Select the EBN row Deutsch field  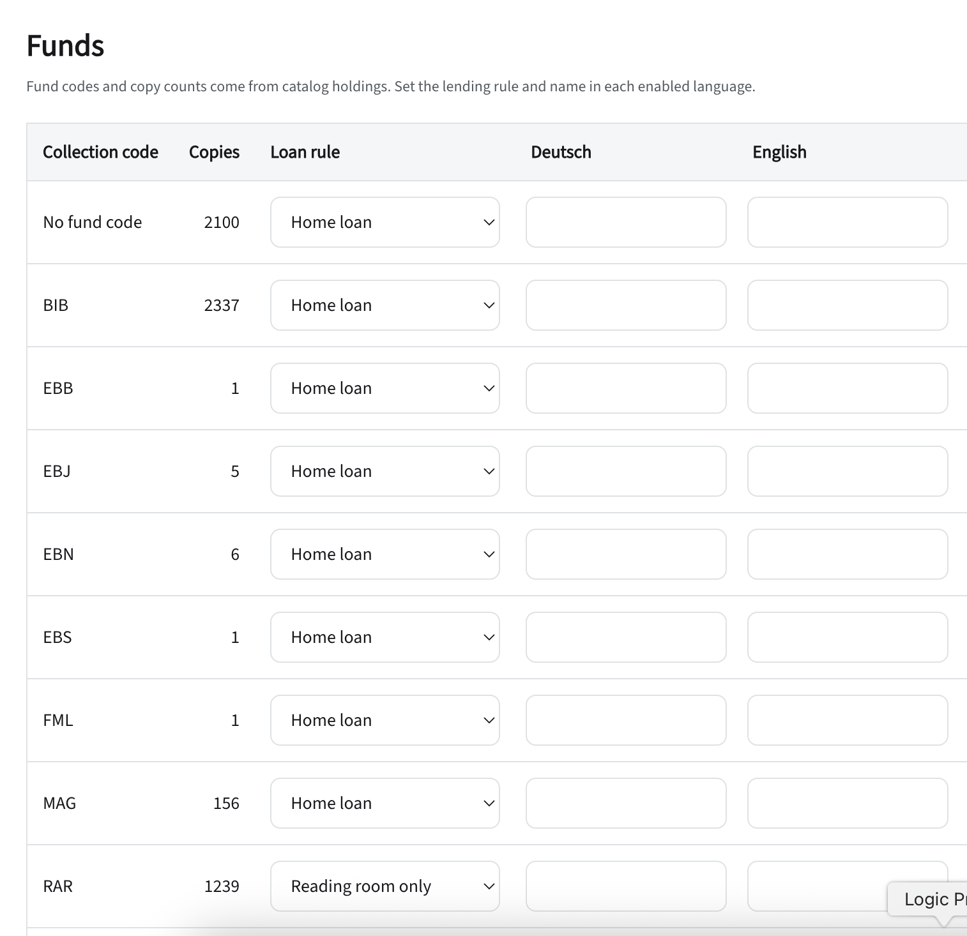point(626,554)
